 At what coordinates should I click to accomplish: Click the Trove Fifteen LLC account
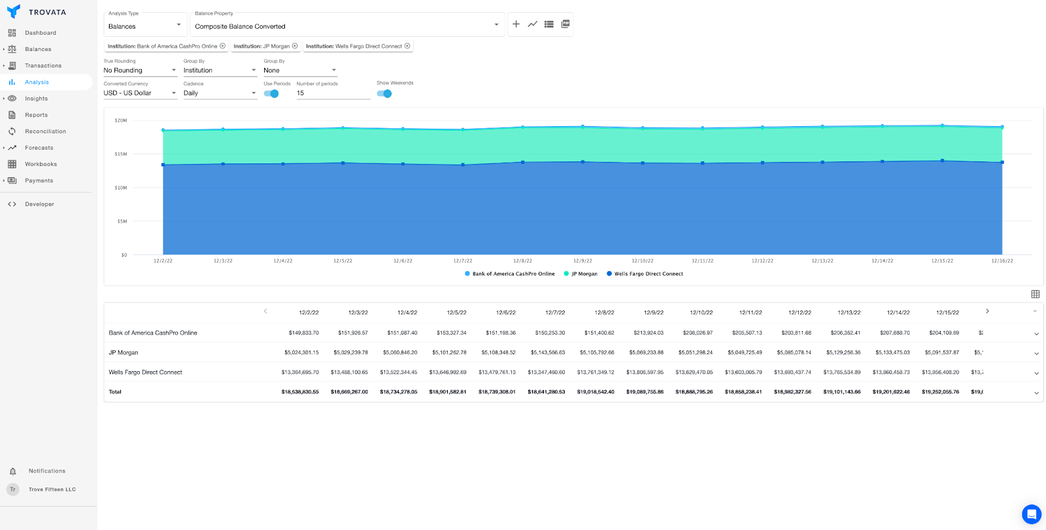(52, 489)
